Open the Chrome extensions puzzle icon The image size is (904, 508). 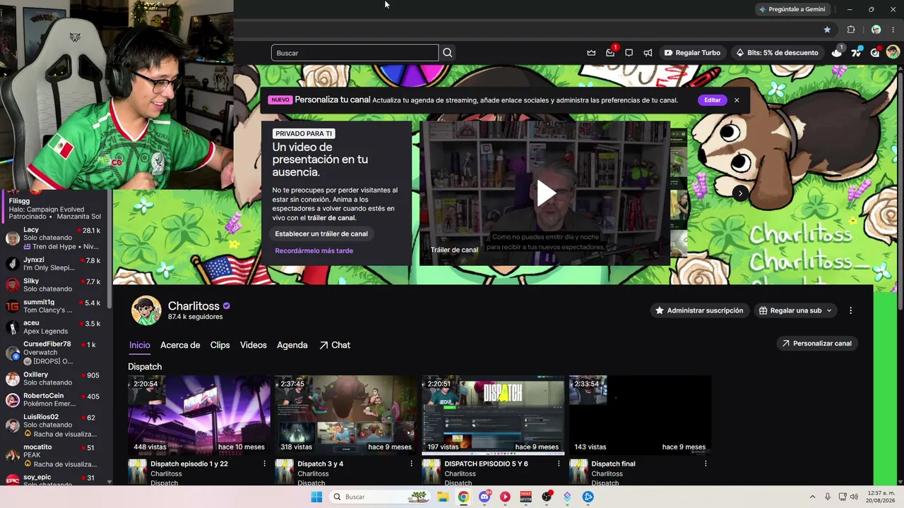pos(851,30)
